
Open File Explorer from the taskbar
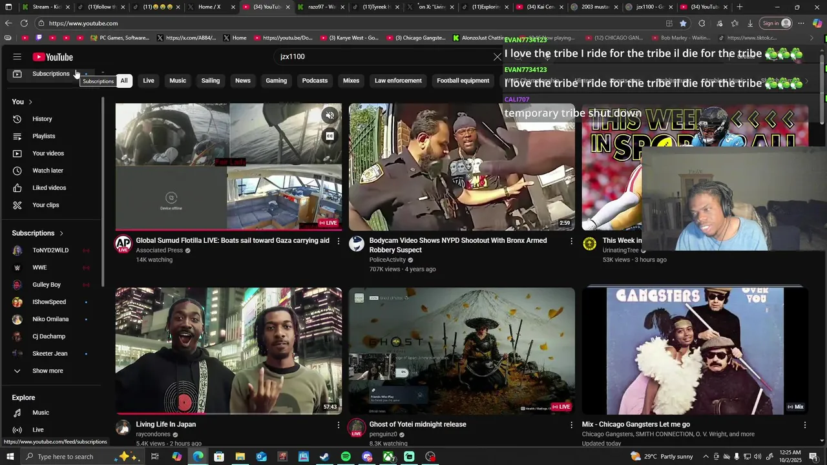click(x=240, y=457)
